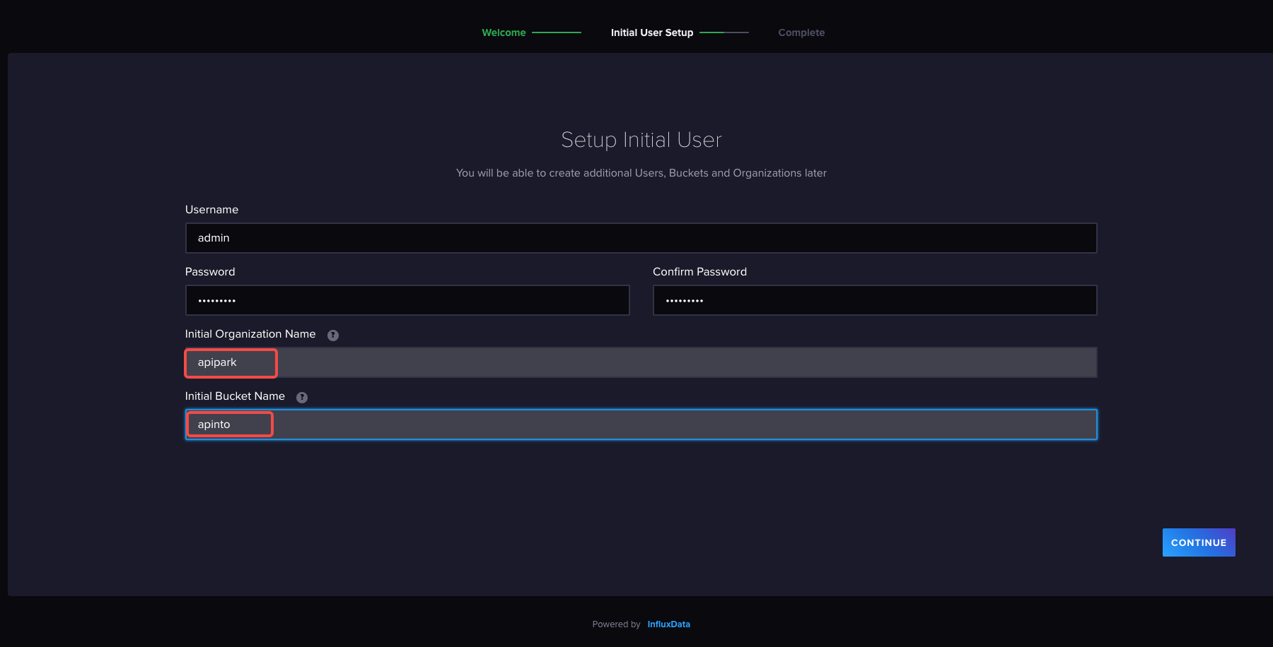Click into the Password field

point(407,300)
